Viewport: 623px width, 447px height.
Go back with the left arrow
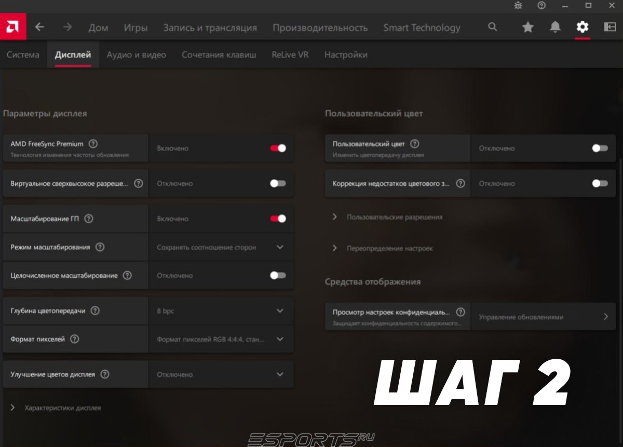click(x=39, y=27)
